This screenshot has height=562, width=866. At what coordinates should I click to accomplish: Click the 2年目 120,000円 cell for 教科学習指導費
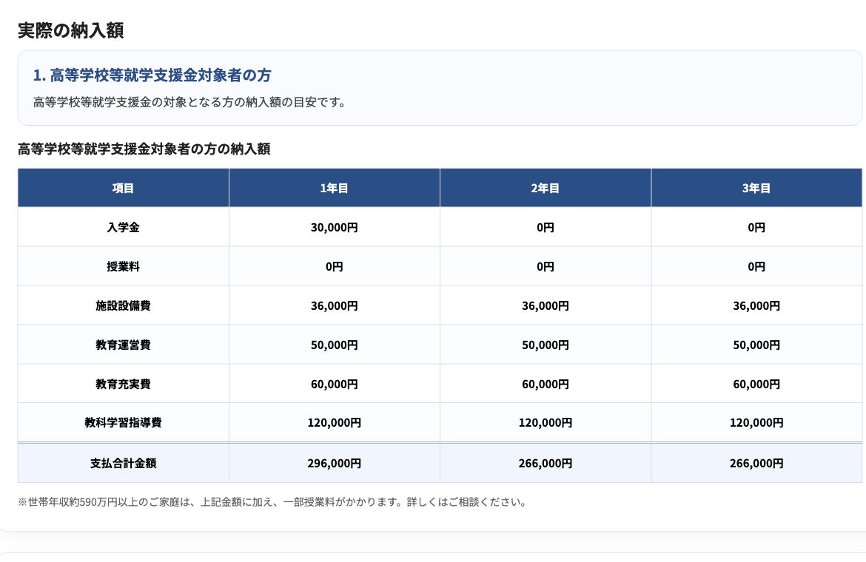545,422
